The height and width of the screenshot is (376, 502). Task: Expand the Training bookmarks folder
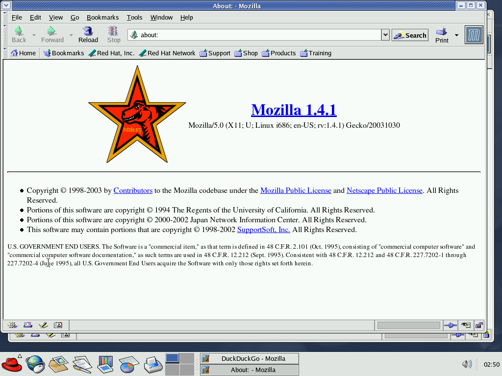[x=316, y=53]
